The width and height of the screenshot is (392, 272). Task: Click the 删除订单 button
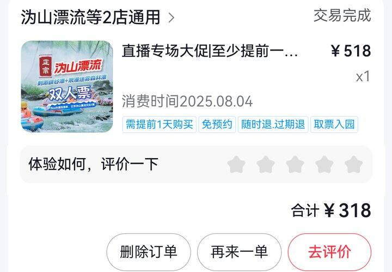[x=149, y=252]
